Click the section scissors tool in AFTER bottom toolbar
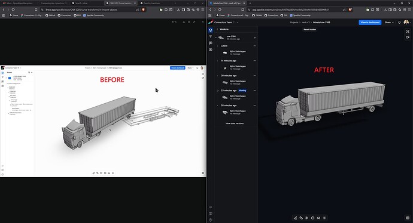413x223 pixels. tap(307, 218)
